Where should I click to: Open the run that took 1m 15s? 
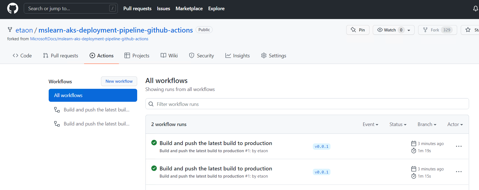[216, 168]
